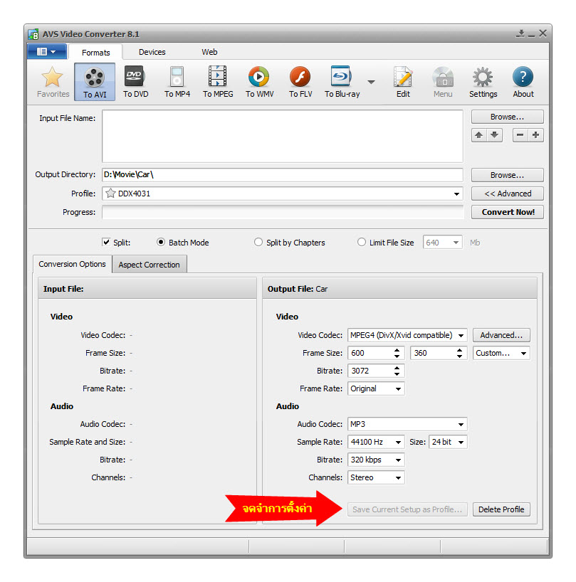Viewport: 576px width, 582px height.
Task: Browse for the output directory
Action: coord(508,175)
